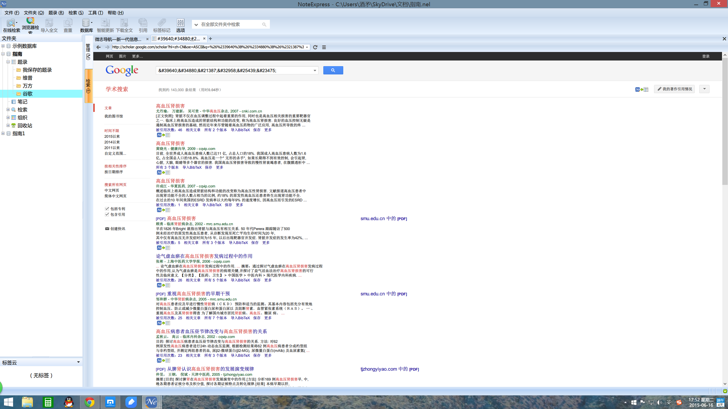Click the blue Google search button
The image size is (728, 409).
(333, 70)
